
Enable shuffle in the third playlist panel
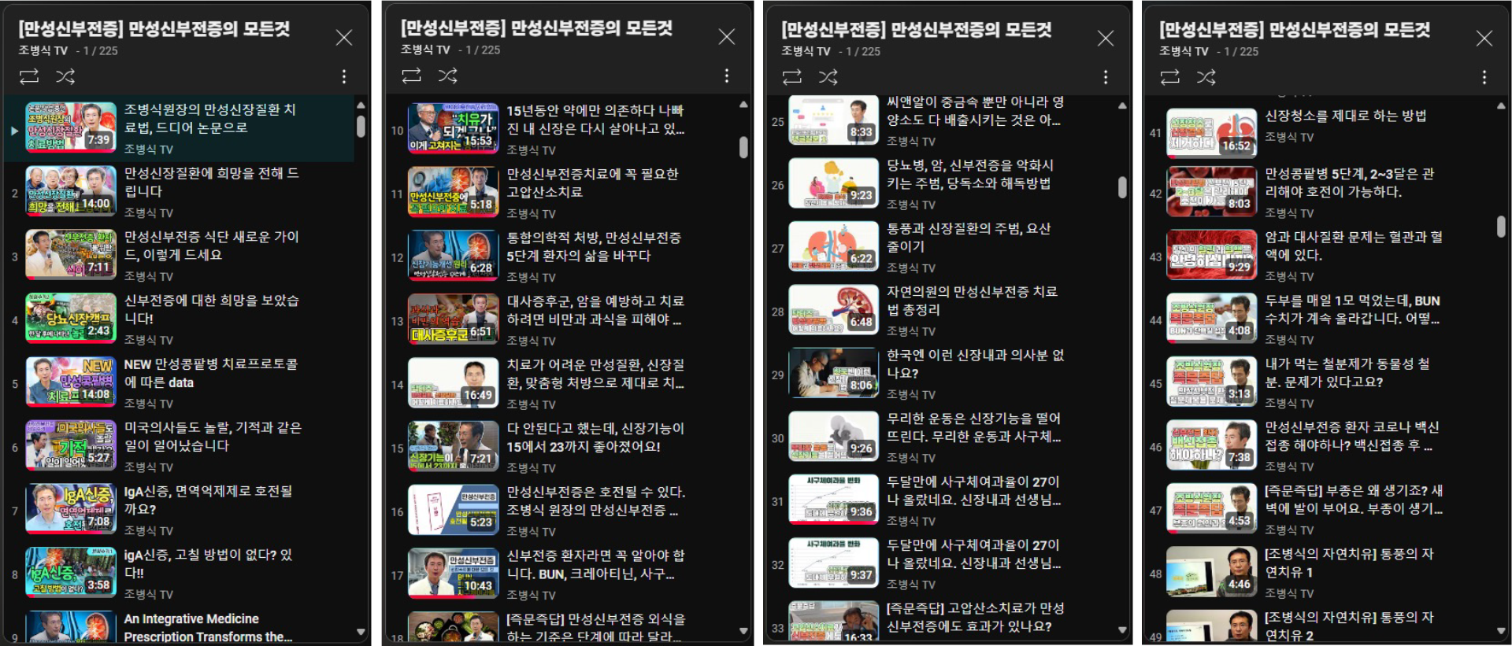[828, 76]
